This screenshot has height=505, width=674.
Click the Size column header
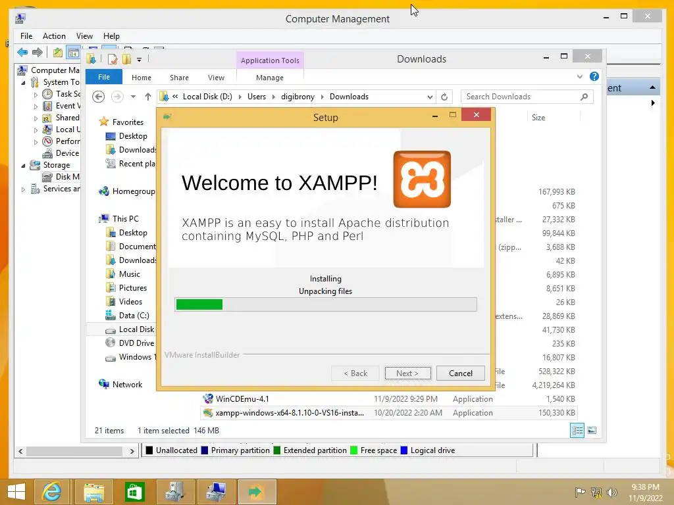click(538, 118)
